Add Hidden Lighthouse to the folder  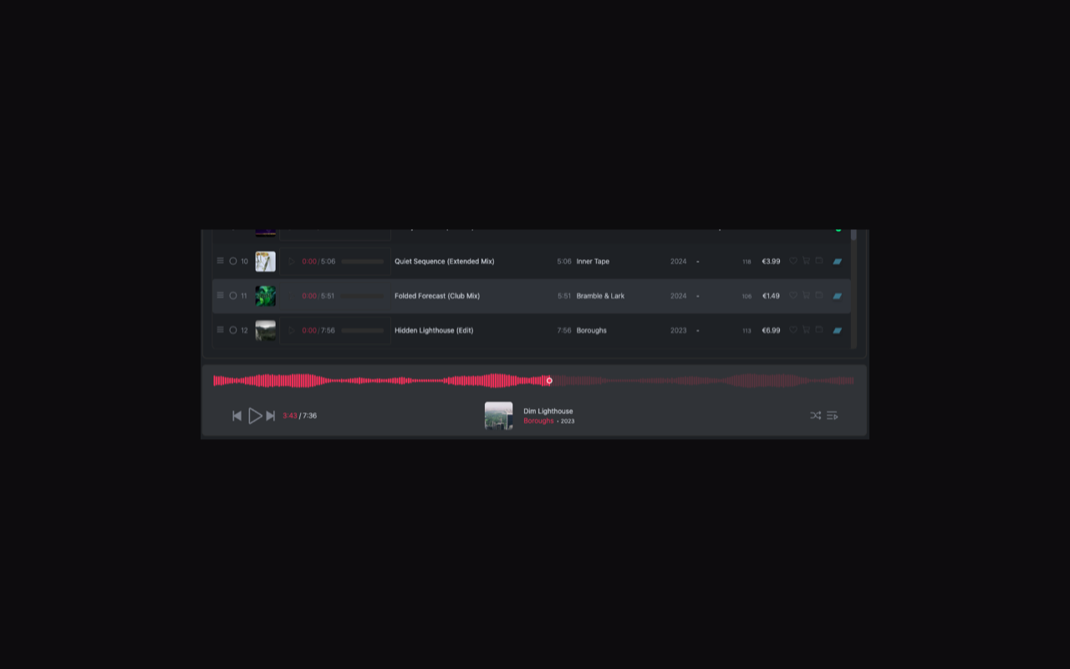(x=819, y=329)
